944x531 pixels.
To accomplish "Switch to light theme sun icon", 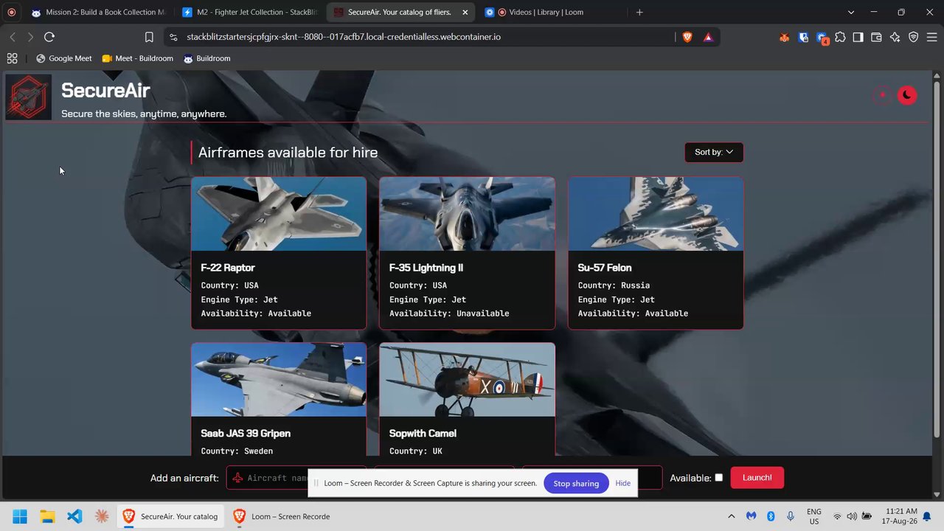I will coord(882,95).
